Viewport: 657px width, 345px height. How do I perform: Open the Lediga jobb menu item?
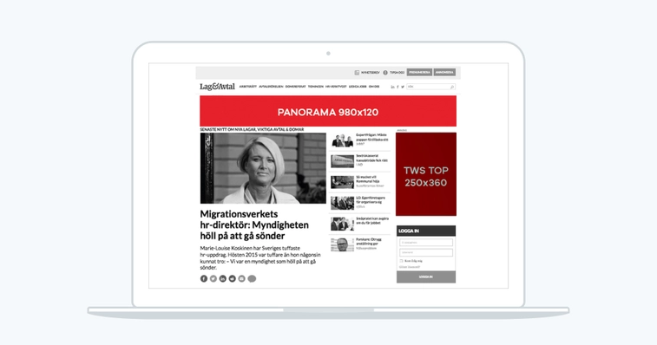[x=358, y=87]
